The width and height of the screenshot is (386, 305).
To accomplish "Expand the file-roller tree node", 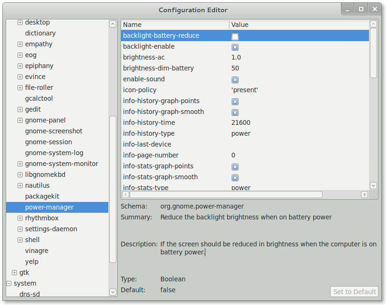I will (x=20, y=87).
